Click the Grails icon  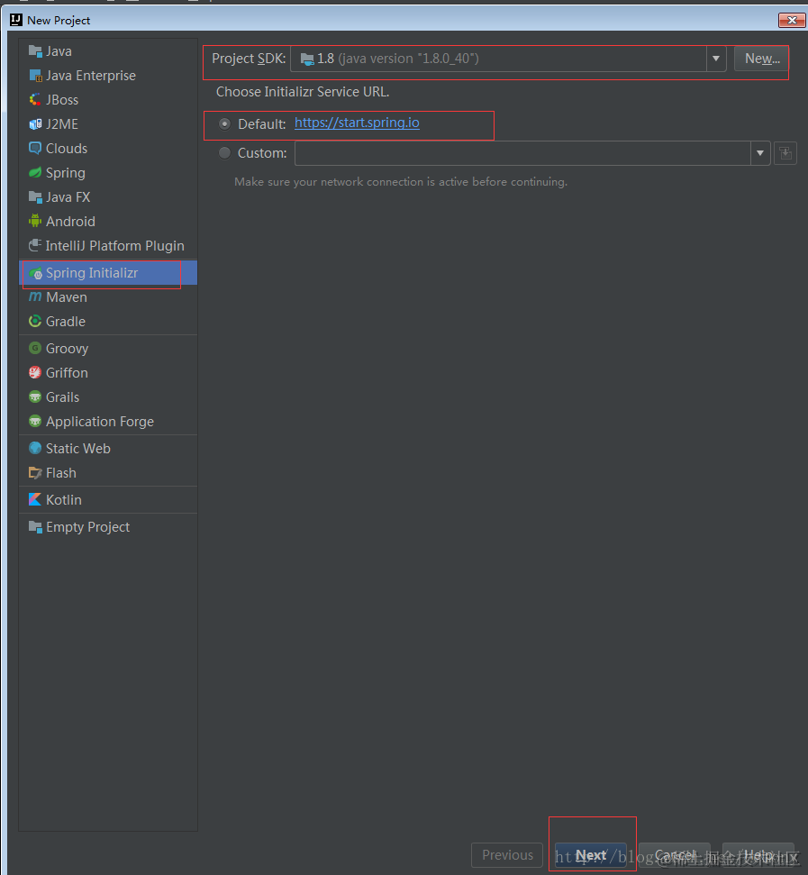pyautogui.click(x=35, y=397)
